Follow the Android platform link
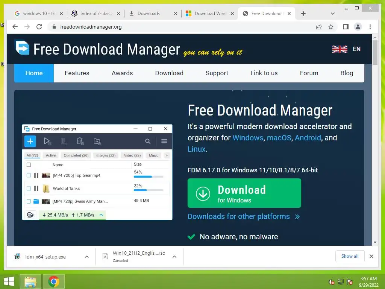Screen dimensions: 385x289 pos(308,138)
